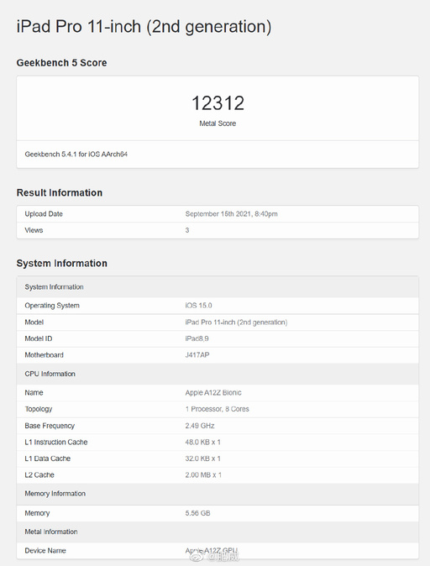Click the Topology label
The height and width of the screenshot is (566, 430).
pyautogui.click(x=39, y=409)
